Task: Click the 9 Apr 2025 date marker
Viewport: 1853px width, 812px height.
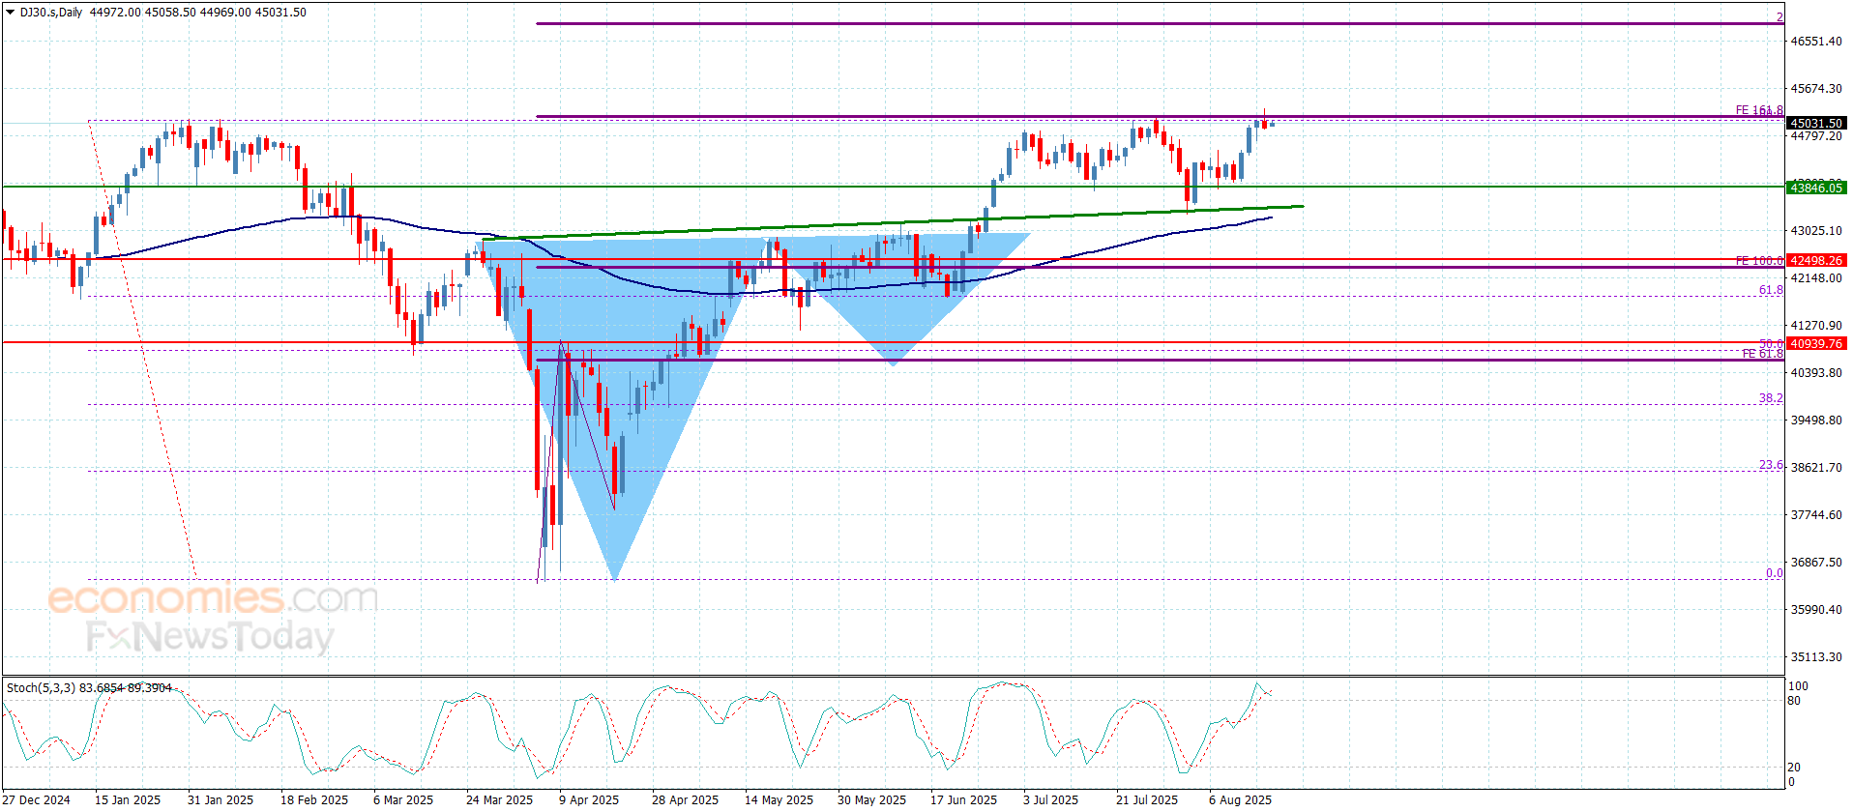Action: tap(588, 799)
